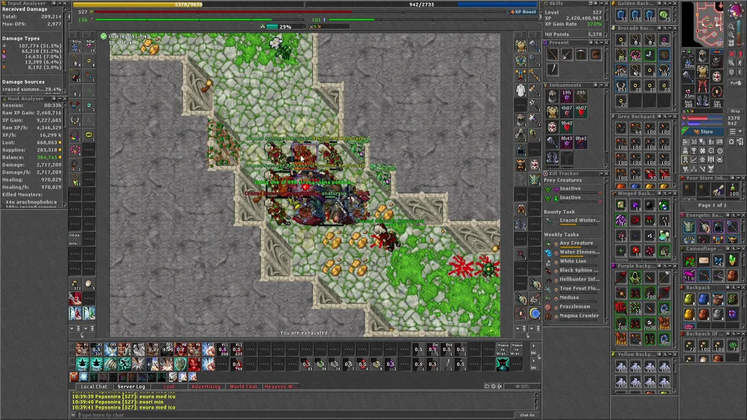Enable defensive shield fight mode
Viewport: 747px width, 420px height.
[732, 72]
